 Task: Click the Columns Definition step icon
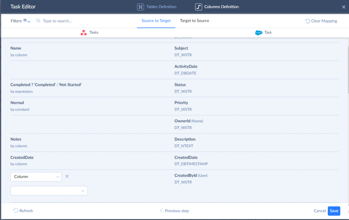pyautogui.click(x=198, y=7)
